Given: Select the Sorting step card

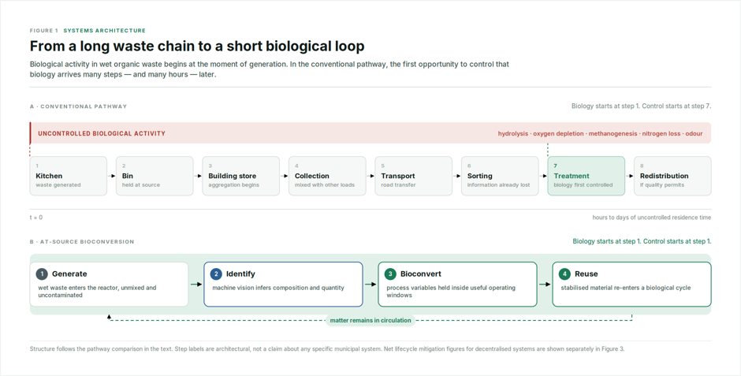Looking at the screenshot, I should (500, 176).
